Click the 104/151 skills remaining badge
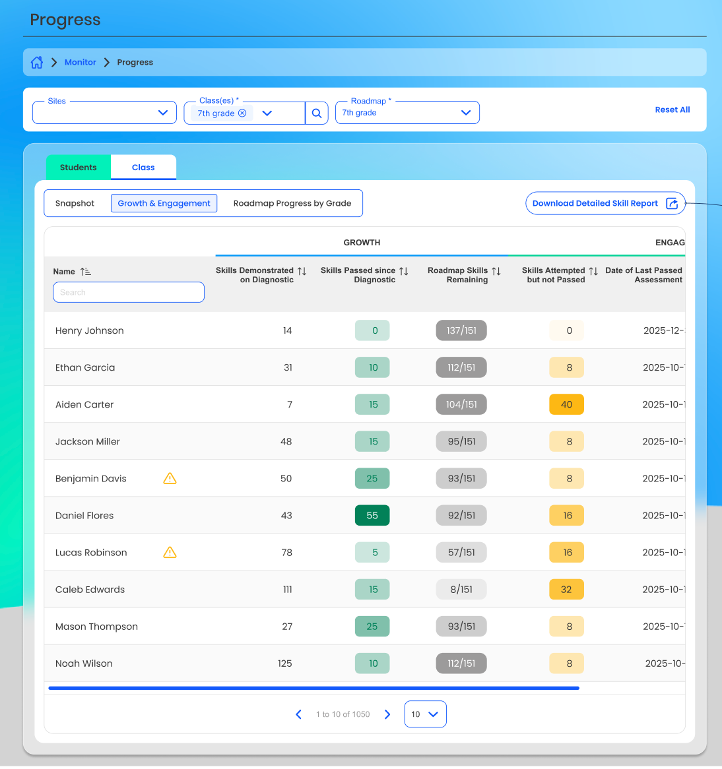This screenshot has width=722, height=769. (461, 404)
